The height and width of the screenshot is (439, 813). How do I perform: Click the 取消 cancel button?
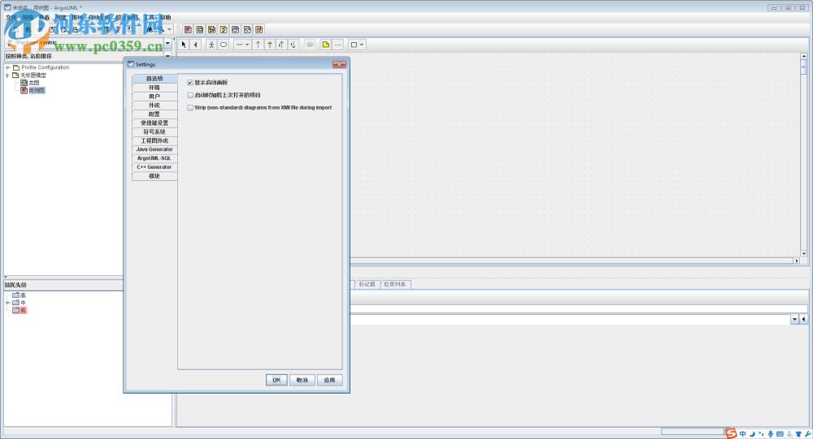302,380
